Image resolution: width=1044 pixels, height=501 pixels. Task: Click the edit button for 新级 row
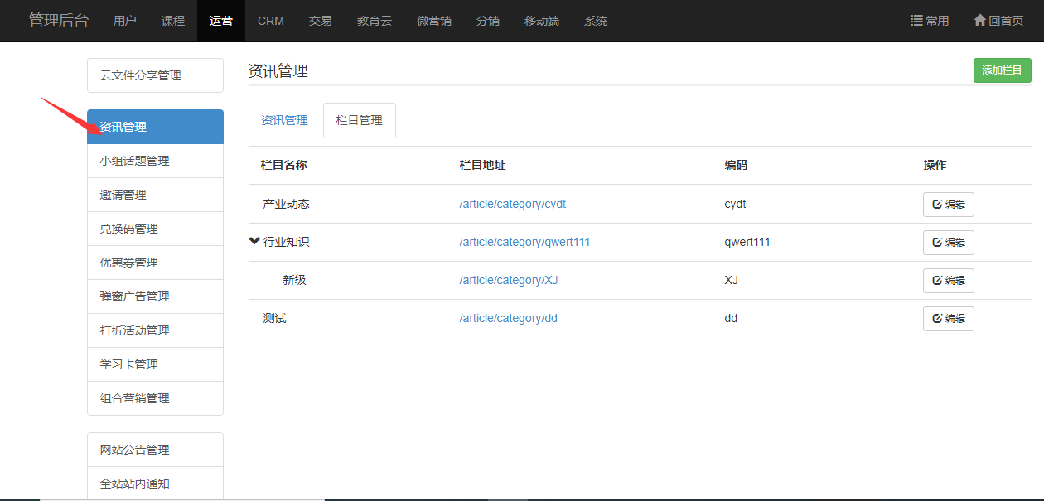point(948,281)
